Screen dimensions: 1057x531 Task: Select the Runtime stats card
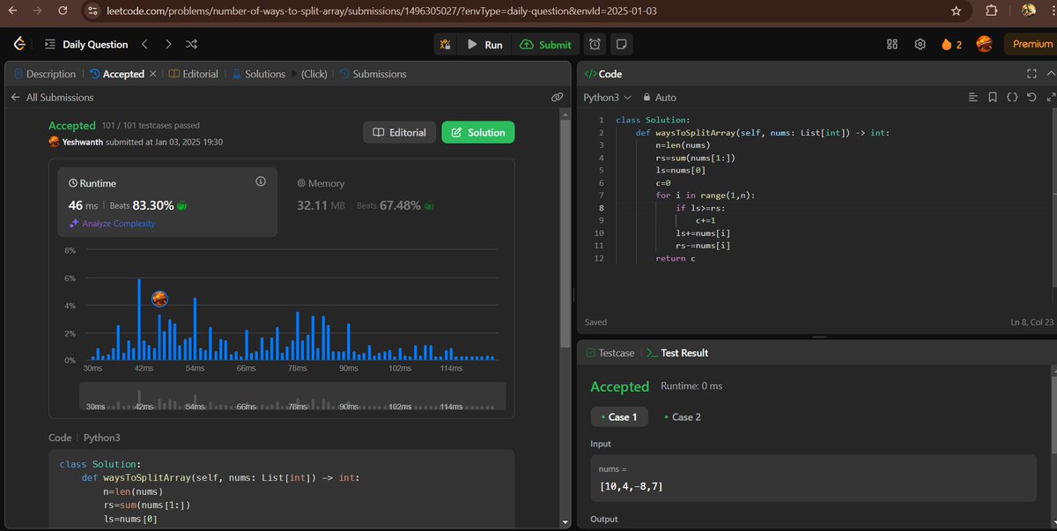[x=168, y=202]
